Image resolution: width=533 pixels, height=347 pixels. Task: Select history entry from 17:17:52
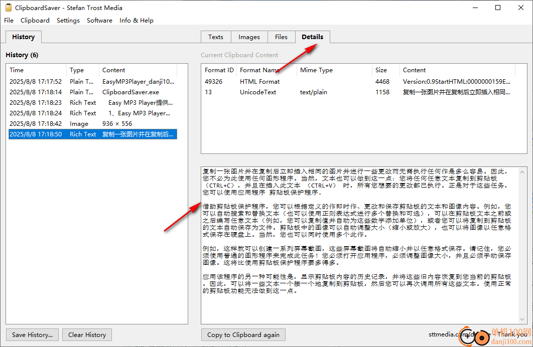pos(92,82)
